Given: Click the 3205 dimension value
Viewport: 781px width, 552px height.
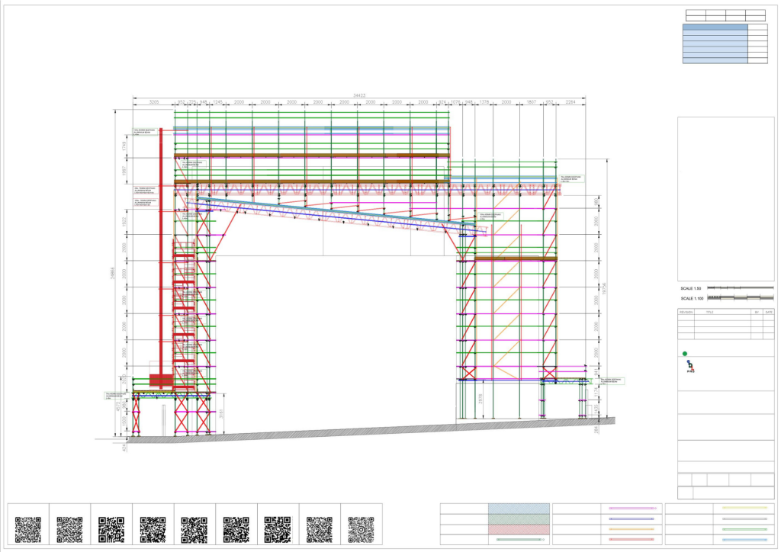Looking at the screenshot, I should [154, 102].
